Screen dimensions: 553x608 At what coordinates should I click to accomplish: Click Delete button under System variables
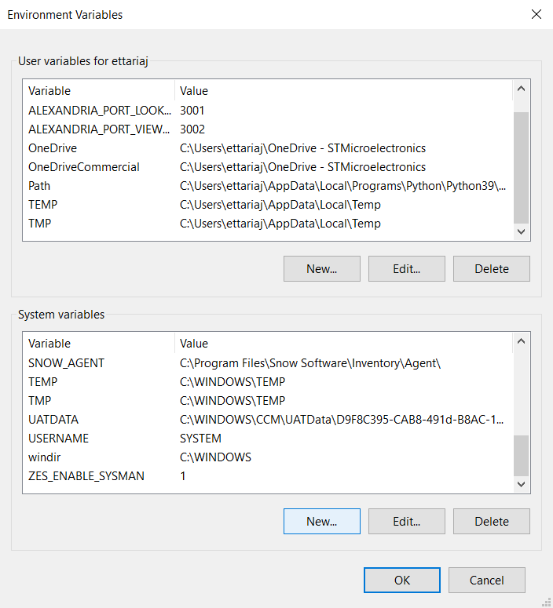[x=491, y=521]
